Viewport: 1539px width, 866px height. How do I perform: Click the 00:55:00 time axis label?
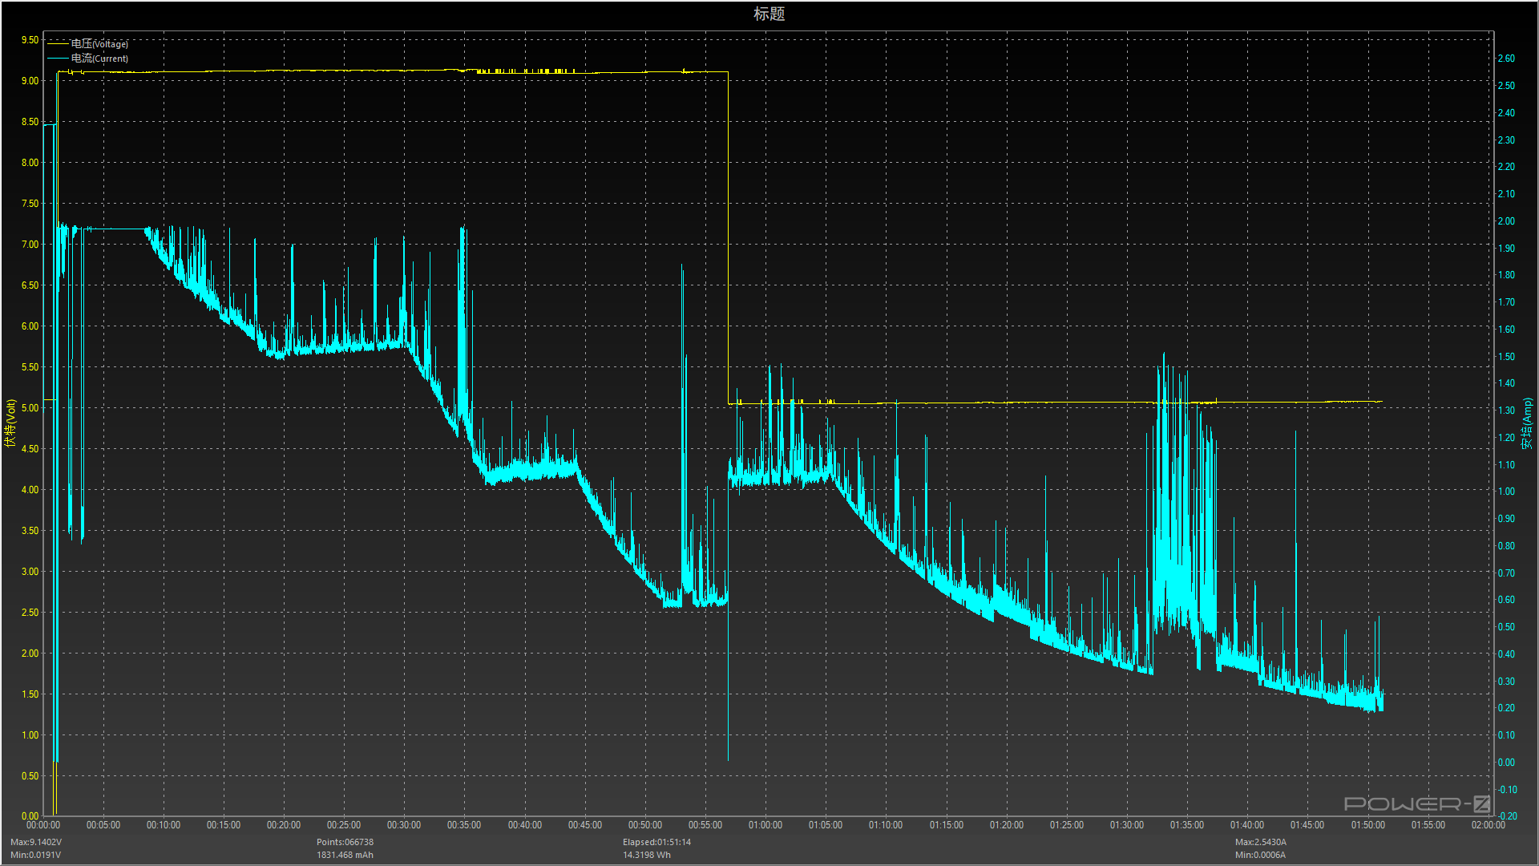(705, 825)
